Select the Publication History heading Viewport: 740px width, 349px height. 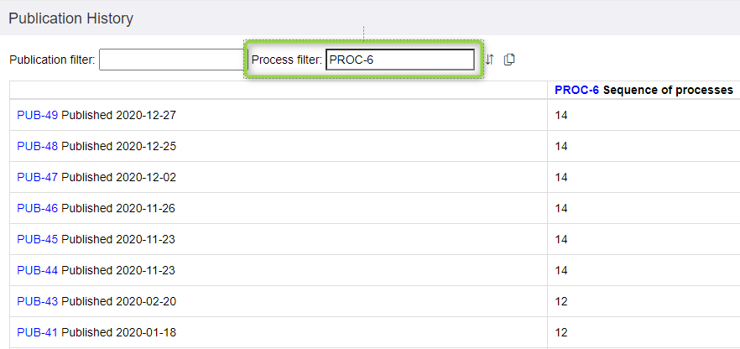(x=70, y=18)
